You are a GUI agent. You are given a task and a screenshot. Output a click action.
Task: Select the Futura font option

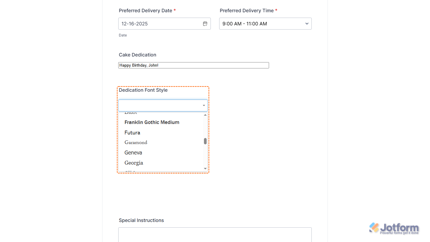coord(132,133)
